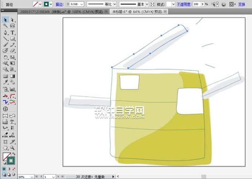Open the zoom level 64% dropdown
The width and height of the screenshot is (252, 179).
[x=32, y=177]
